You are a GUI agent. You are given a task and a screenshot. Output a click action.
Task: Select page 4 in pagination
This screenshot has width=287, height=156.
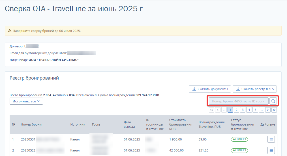pyautogui.click(x=249, y=110)
